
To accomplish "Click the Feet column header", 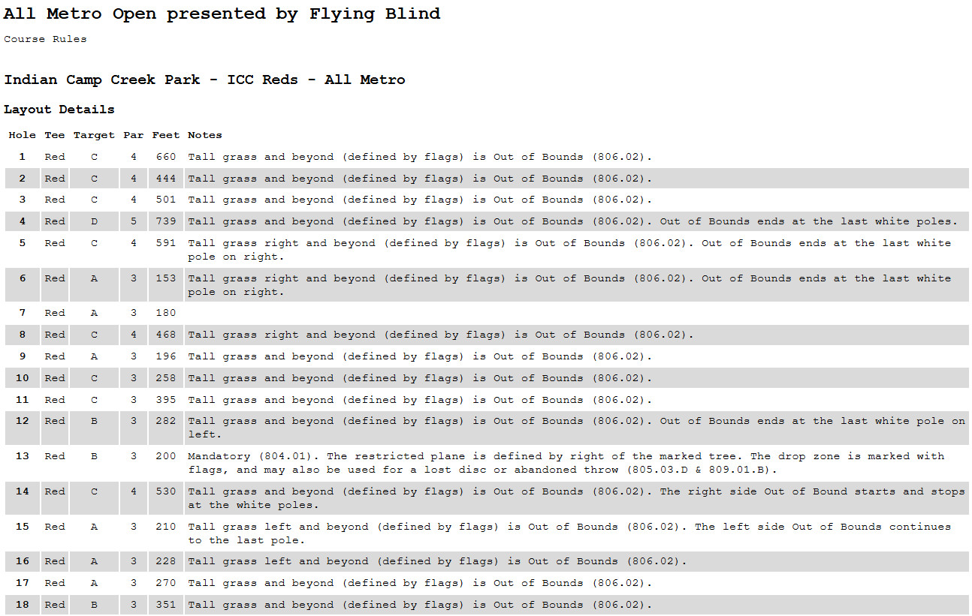I will pos(166,135).
